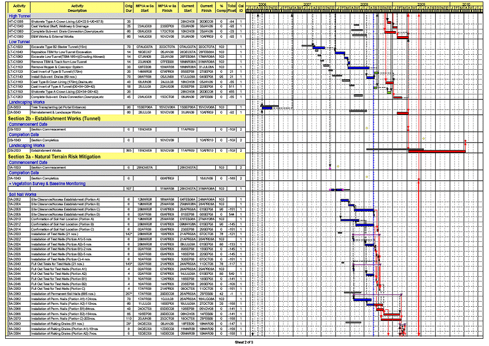Click the Activity Description column header
The height and width of the screenshot is (346, 489).
(x=77, y=7)
